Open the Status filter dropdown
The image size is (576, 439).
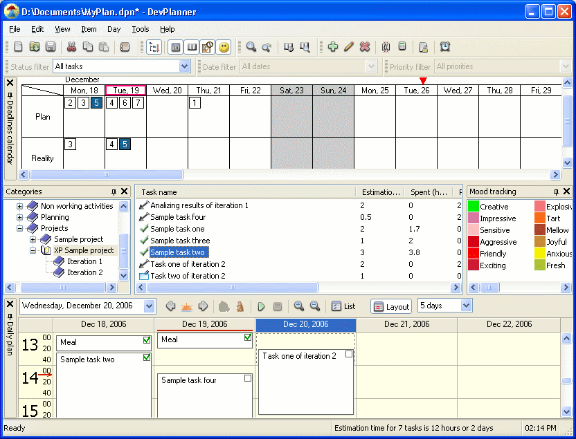[x=184, y=66]
